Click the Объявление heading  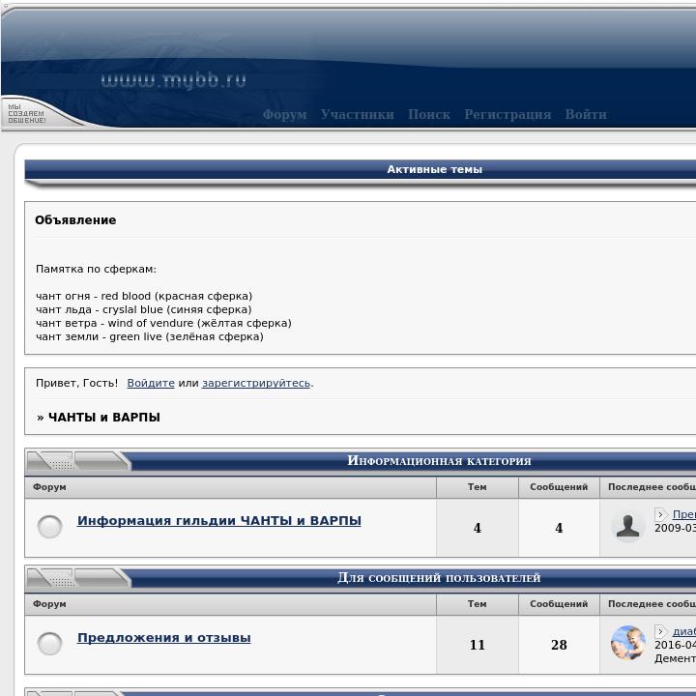click(75, 220)
